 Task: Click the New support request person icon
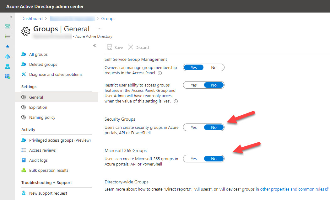click(x=24, y=193)
